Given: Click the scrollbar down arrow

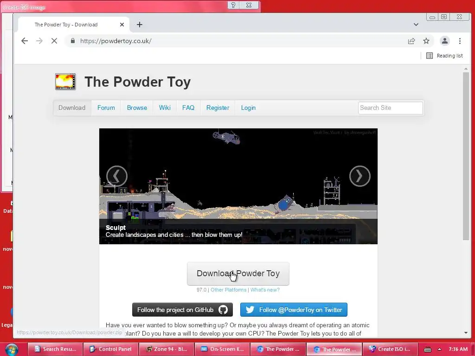Looking at the screenshot, I should tap(466, 333).
